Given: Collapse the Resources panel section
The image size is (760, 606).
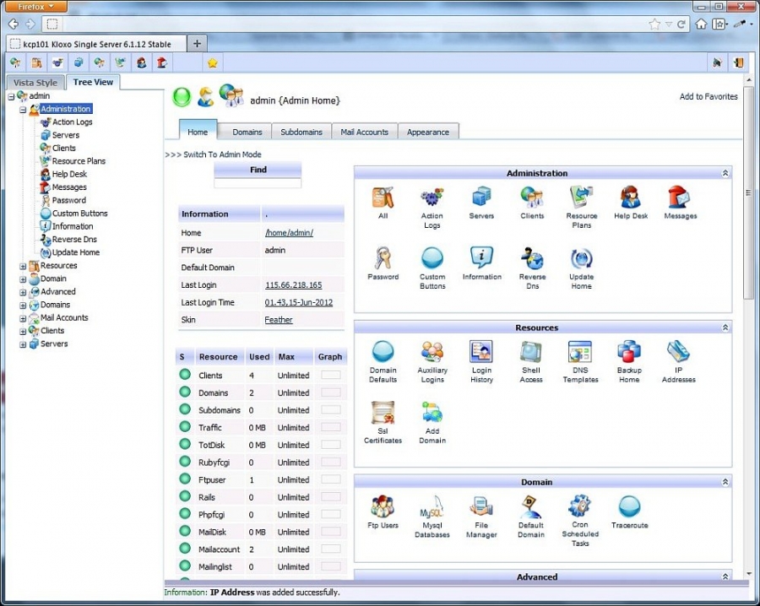Looking at the screenshot, I should (x=725, y=327).
